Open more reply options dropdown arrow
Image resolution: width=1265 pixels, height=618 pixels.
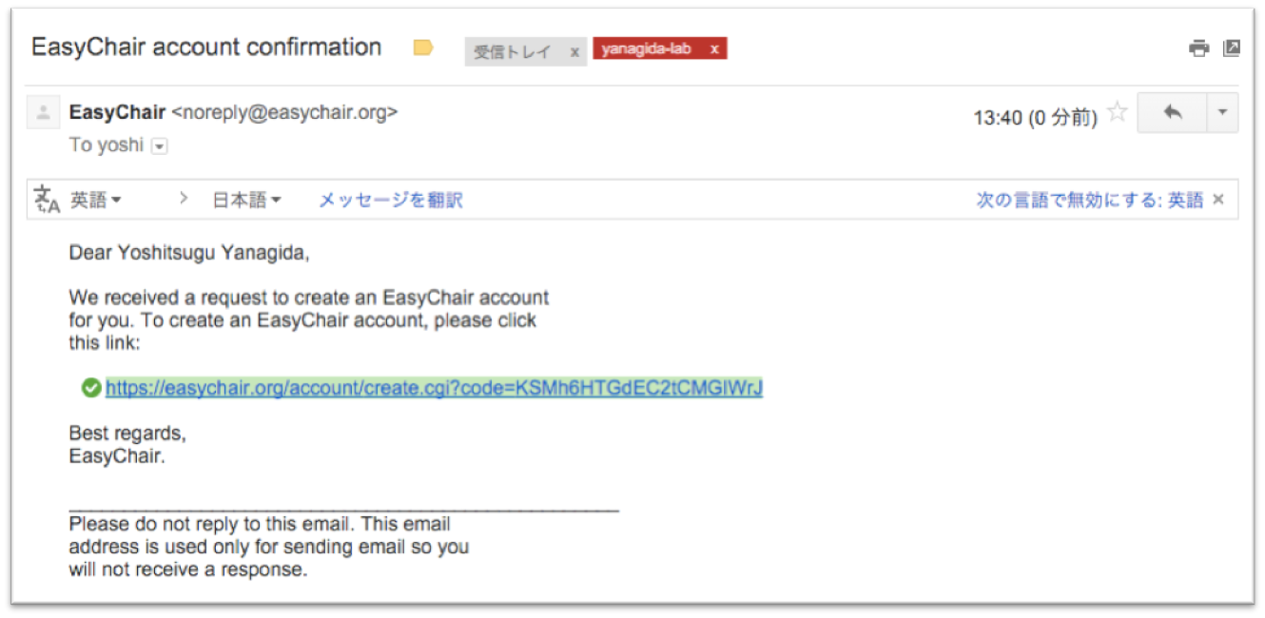tap(1222, 113)
